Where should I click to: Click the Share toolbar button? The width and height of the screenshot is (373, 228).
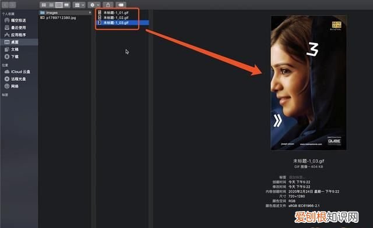point(108,5)
